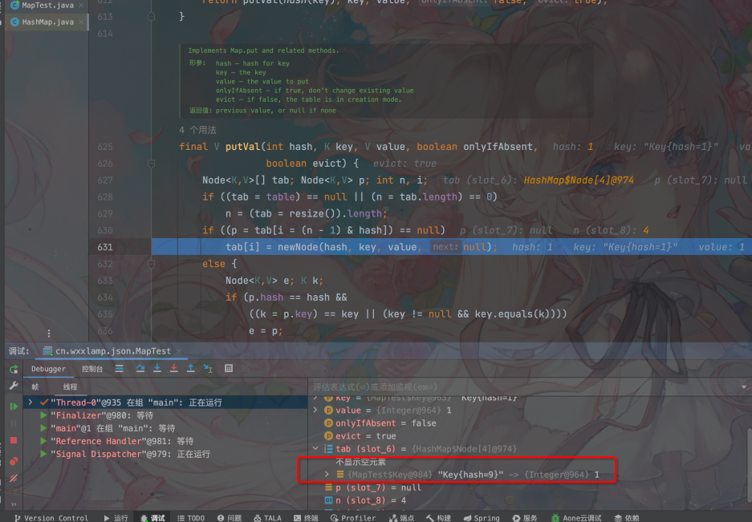The height and width of the screenshot is (522, 752).
Task: Toggle fold marker on line 613
Action: (151, 16)
